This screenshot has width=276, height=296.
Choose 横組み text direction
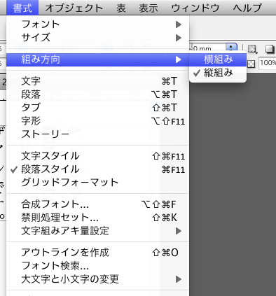218,59
